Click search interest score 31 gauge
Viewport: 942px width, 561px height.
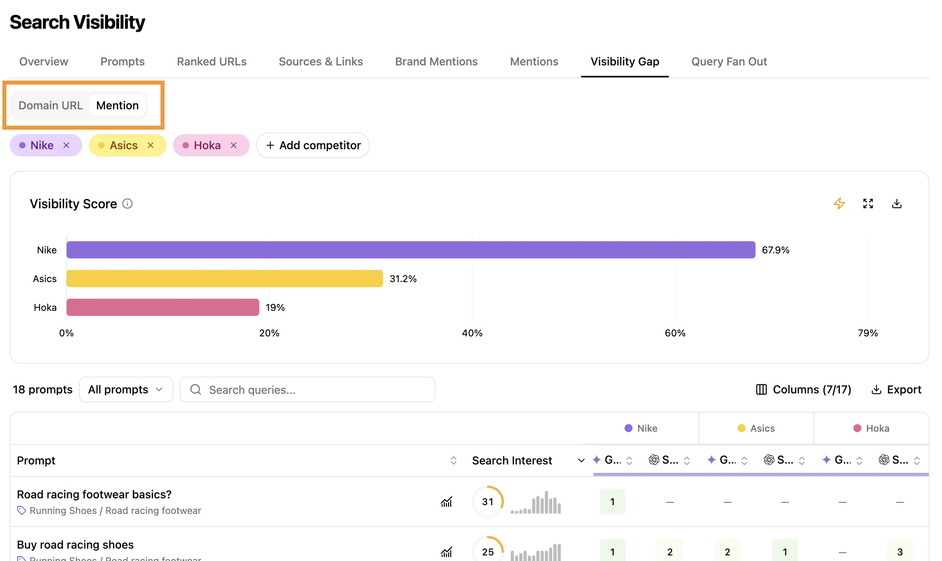click(x=488, y=502)
